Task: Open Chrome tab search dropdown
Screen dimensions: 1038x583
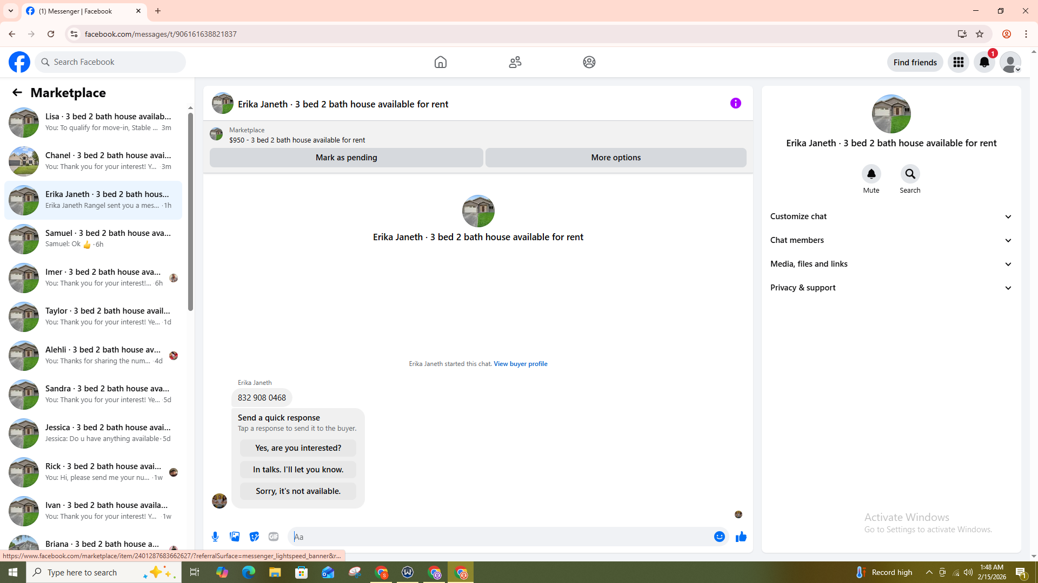Action: (x=11, y=11)
